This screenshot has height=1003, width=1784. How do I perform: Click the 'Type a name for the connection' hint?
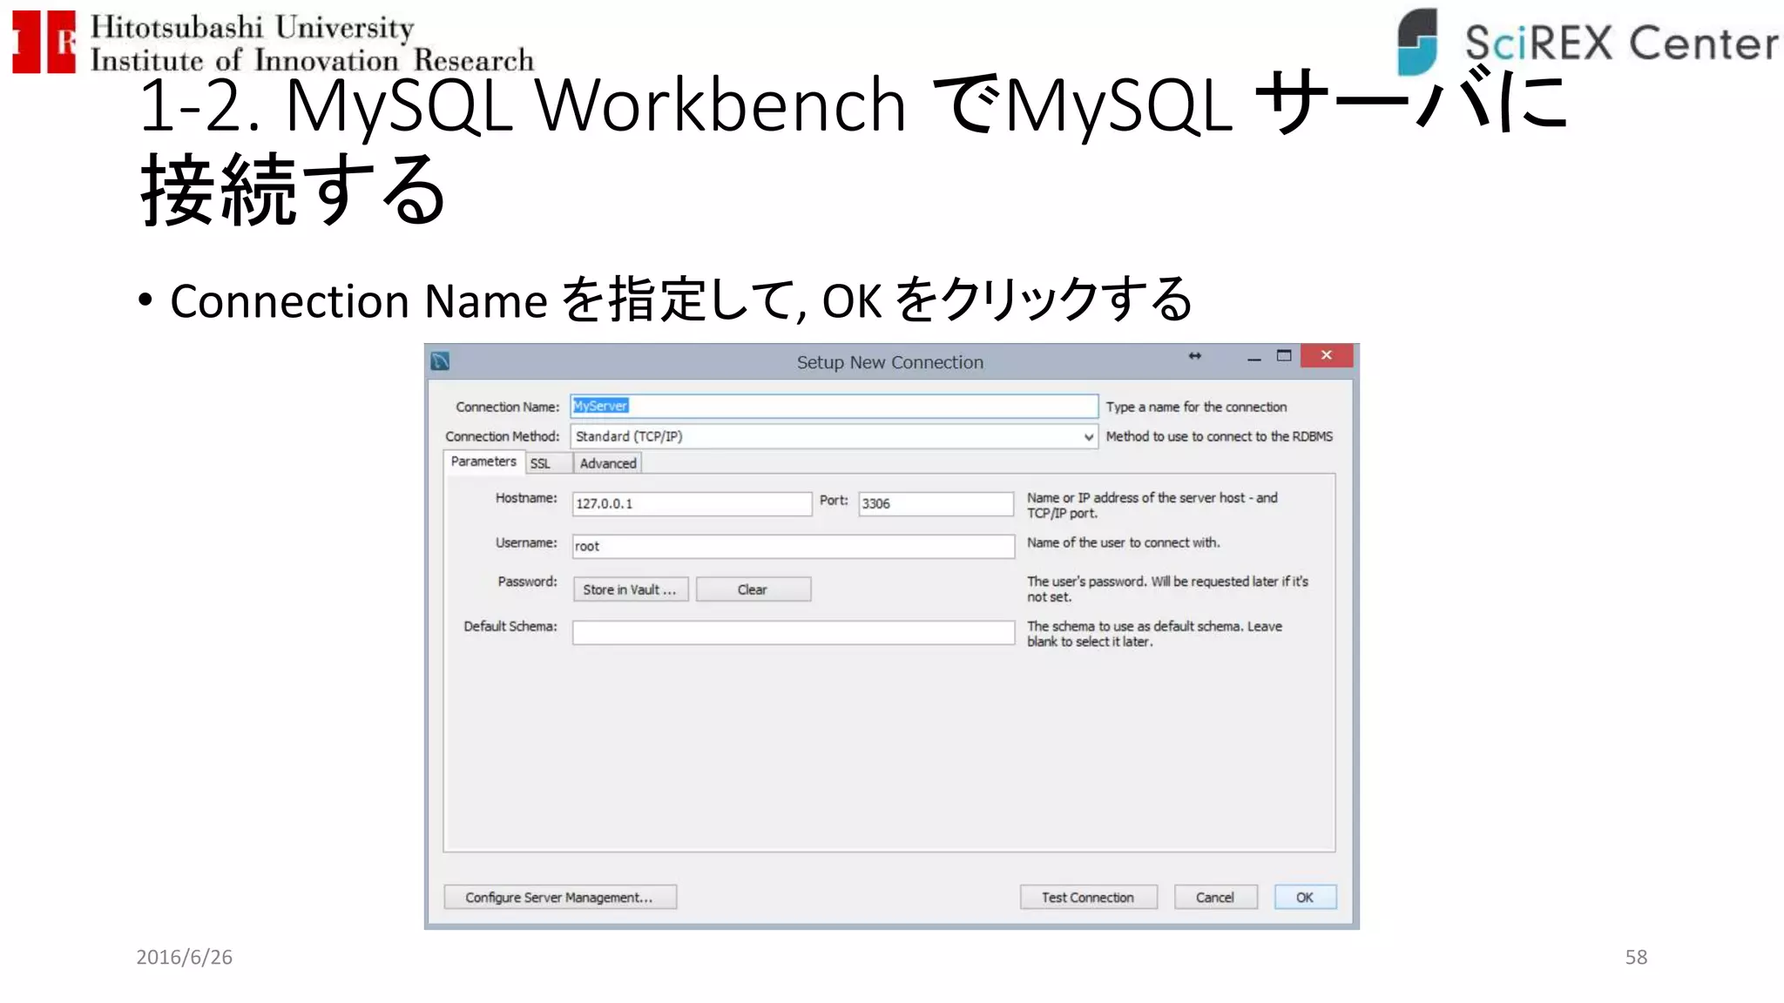click(x=1196, y=407)
